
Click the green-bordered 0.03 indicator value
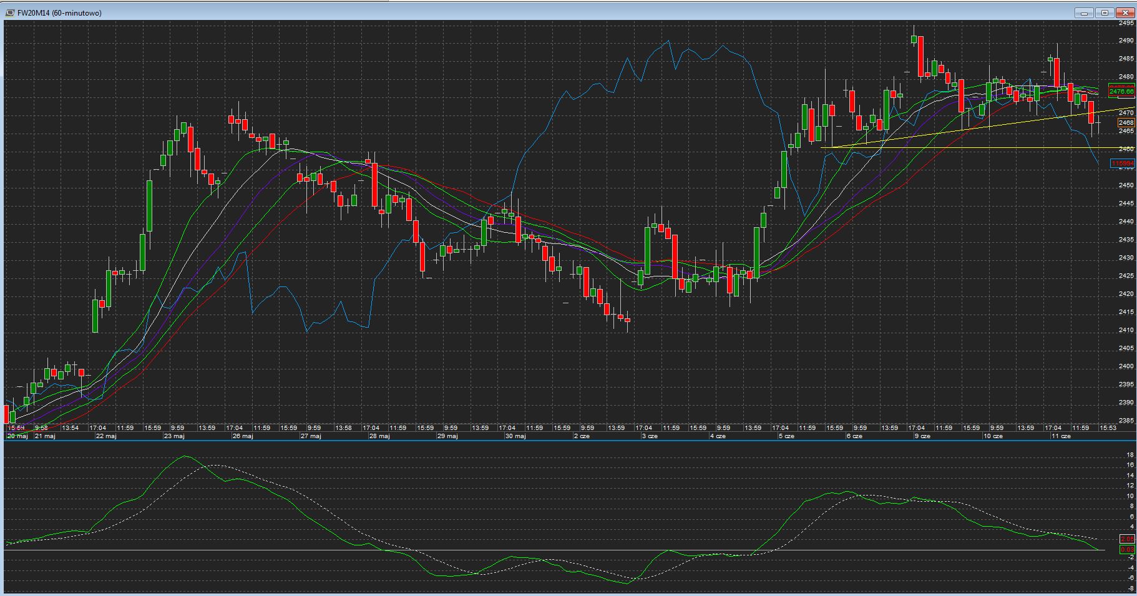1127,550
